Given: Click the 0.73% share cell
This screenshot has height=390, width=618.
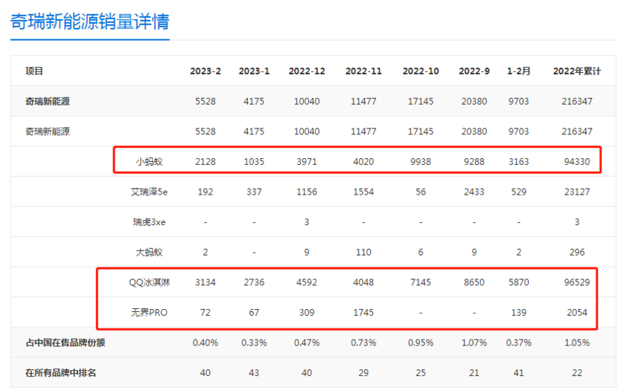Looking at the screenshot, I should (363, 342).
